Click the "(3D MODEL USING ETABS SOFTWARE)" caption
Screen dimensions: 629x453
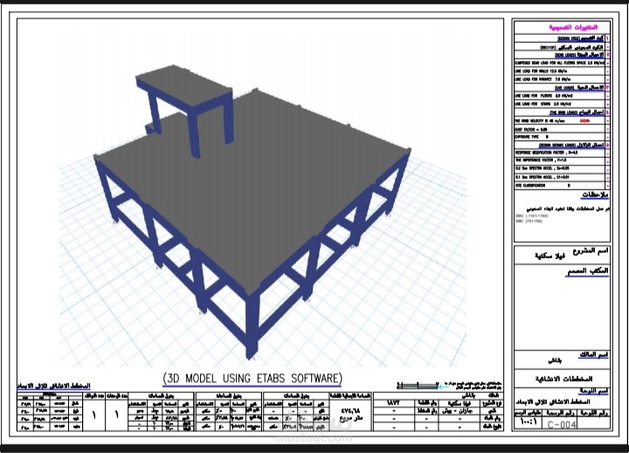pyautogui.click(x=252, y=378)
